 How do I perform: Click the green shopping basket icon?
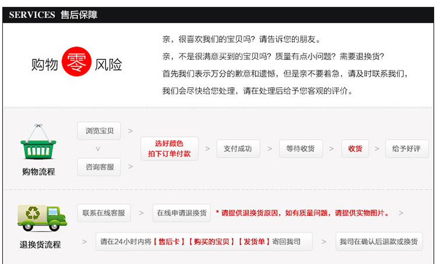pos(38,142)
